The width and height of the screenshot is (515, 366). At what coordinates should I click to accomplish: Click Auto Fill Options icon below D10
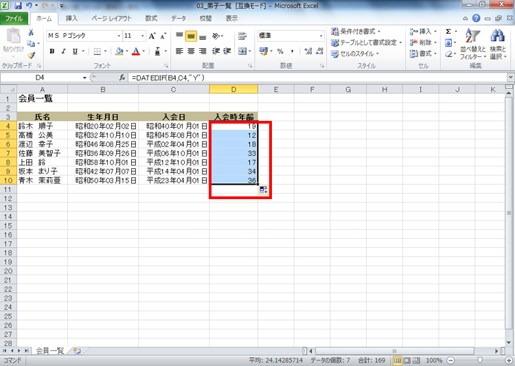point(263,190)
